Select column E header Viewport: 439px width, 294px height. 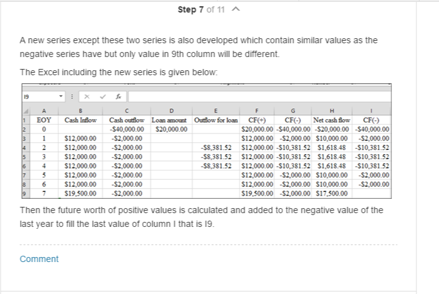pyautogui.click(x=216, y=111)
